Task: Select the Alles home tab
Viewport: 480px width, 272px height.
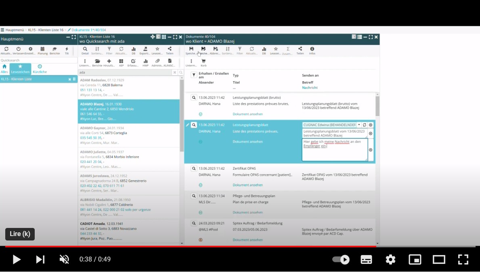Action: (x=4, y=69)
